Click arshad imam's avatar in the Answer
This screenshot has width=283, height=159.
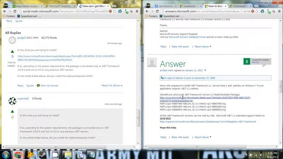[152, 63]
